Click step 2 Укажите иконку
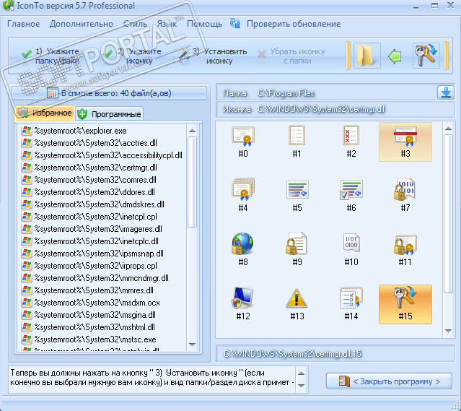Viewport: 461px width, 411px height. tap(132, 56)
